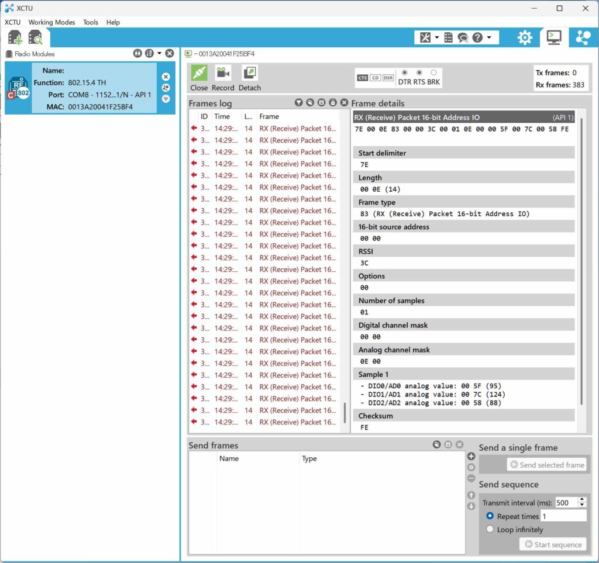Clear the send frames list icon
The width and height of the screenshot is (599, 563).
click(x=460, y=444)
